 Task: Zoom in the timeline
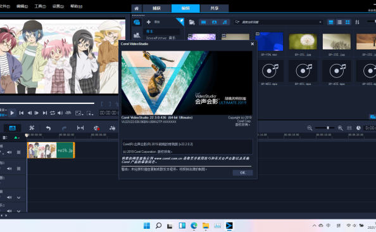(341, 128)
